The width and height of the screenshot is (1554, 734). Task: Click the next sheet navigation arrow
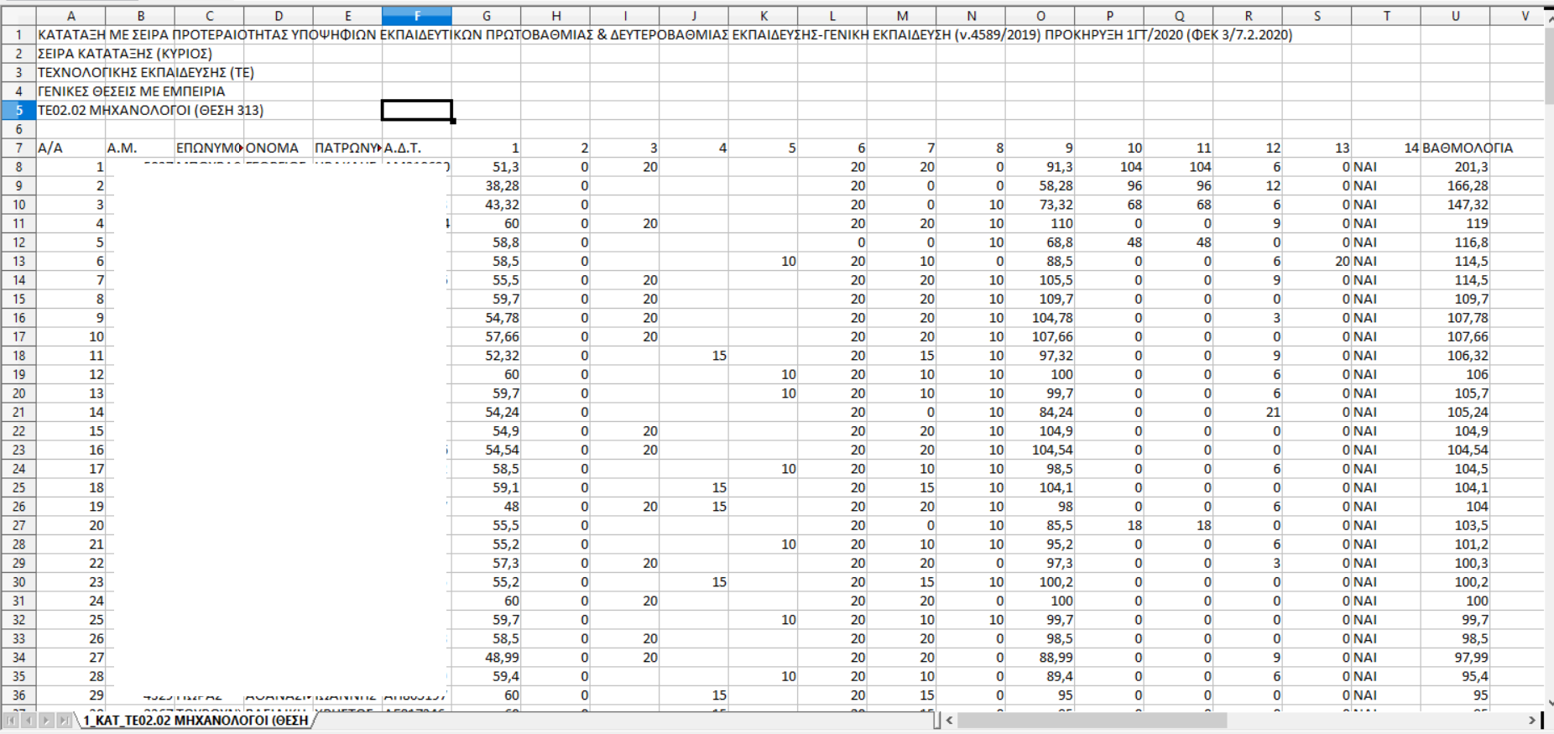coord(46,721)
